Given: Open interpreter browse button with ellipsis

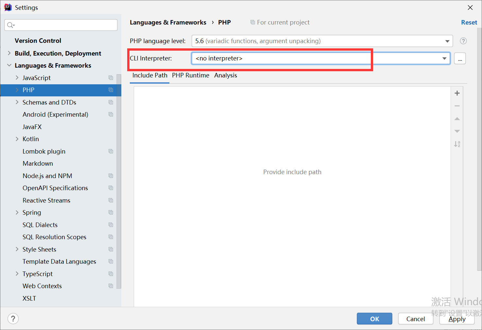Looking at the screenshot, I should (460, 58).
